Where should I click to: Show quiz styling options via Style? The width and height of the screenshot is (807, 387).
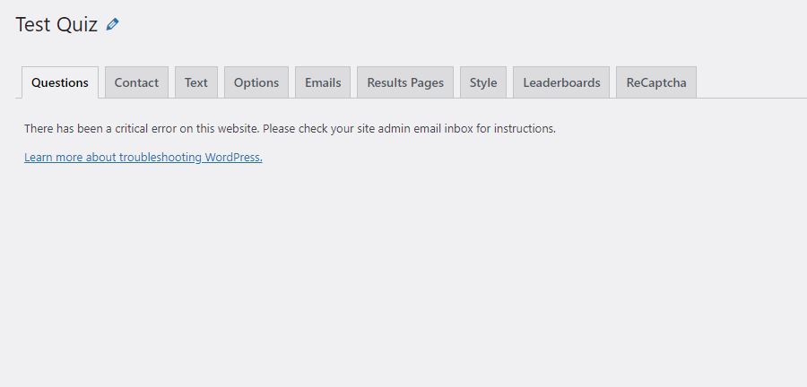483,82
